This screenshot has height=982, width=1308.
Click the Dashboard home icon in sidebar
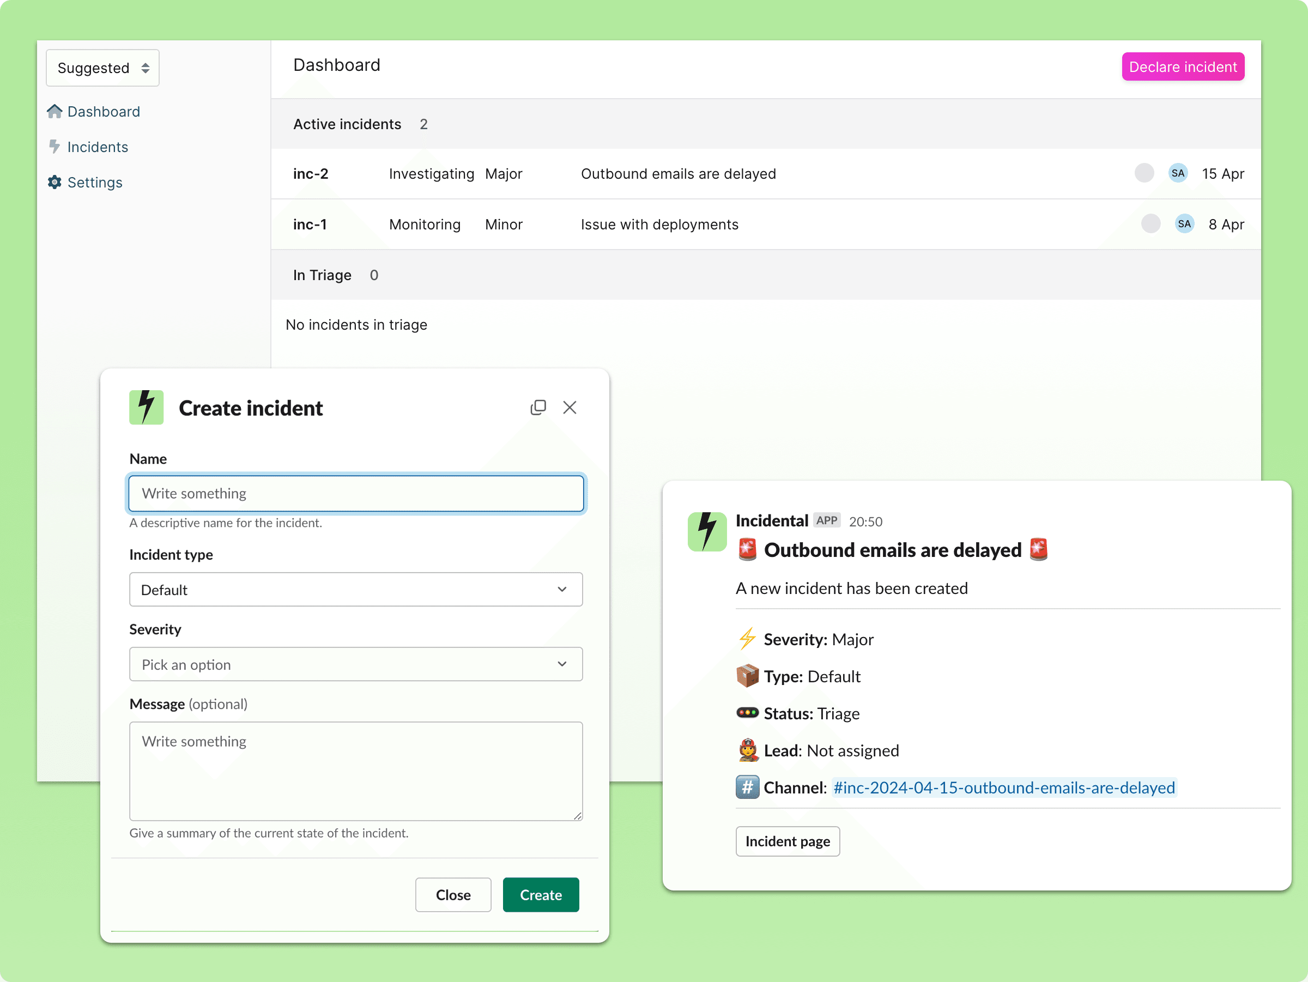[x=55, y=111]
